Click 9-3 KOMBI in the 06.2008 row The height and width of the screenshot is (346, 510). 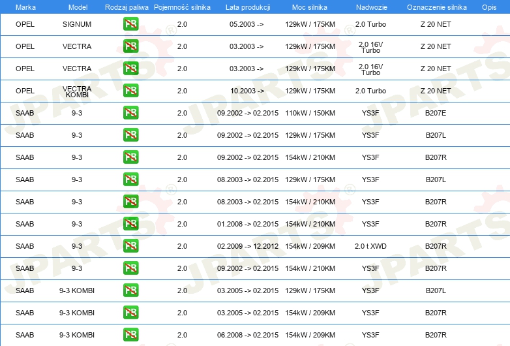[x=77, y=335]
